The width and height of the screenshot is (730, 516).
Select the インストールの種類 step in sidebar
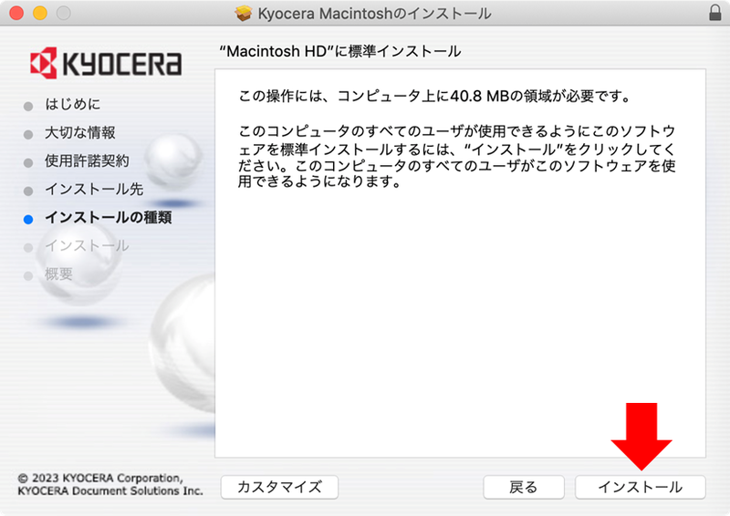[109, 217]
